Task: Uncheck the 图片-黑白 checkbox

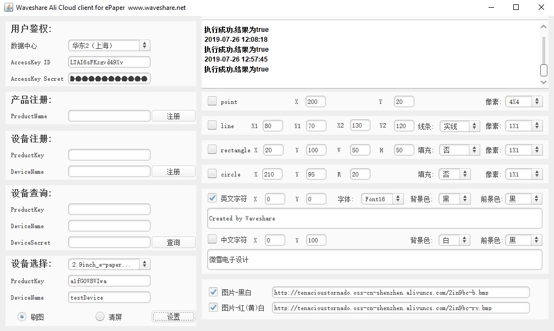Action: point(213,292)
